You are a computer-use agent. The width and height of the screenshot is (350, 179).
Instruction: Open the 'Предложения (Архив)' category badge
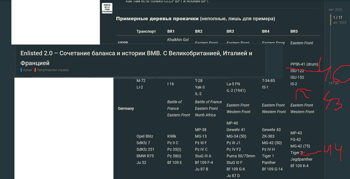(x=51, y=70)
